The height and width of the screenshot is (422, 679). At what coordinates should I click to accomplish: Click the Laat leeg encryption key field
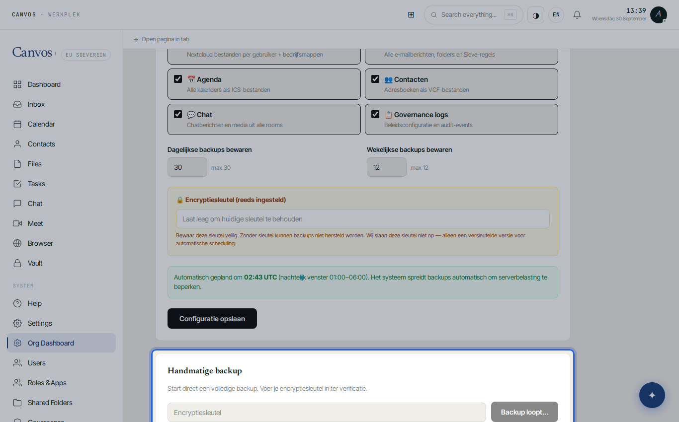point(363,219)
